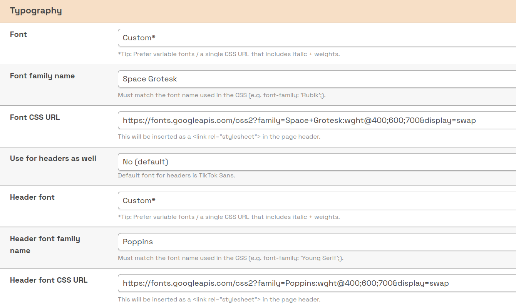Click the Space Grotesk font family name field

click(316, 79)
